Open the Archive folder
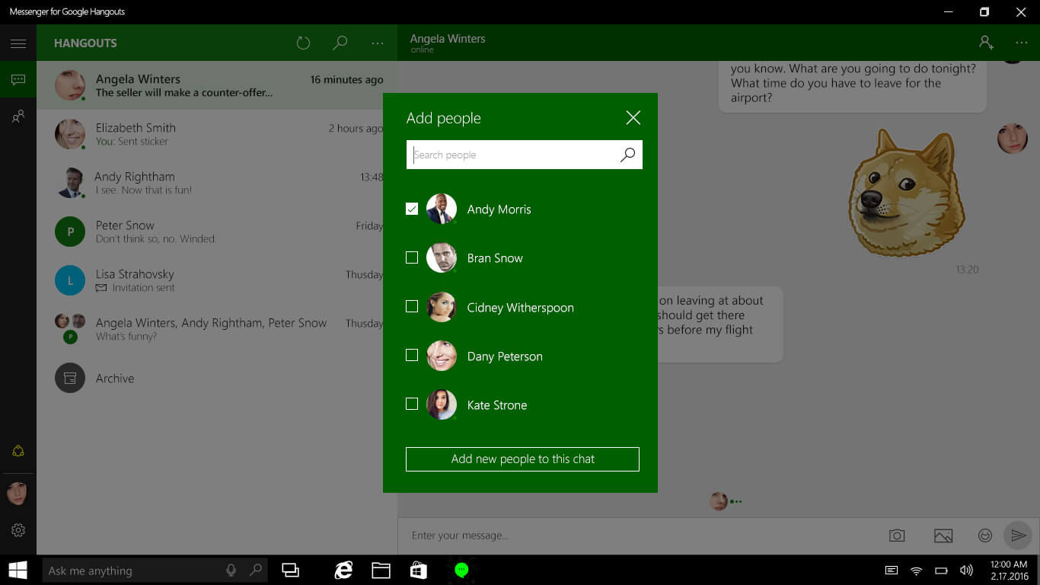Image resolution: width=1040 pixels, height=585 pixels. 217,378
